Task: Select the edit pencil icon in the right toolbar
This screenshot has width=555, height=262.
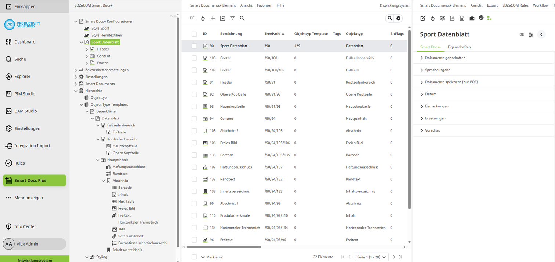Action: coord(422,18)
